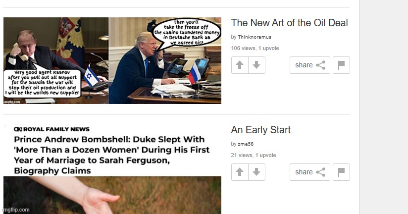This screenshot has width=408, height=214.
Task: Open the Putin and Trump phone call meme image
Action: [112, 60]
